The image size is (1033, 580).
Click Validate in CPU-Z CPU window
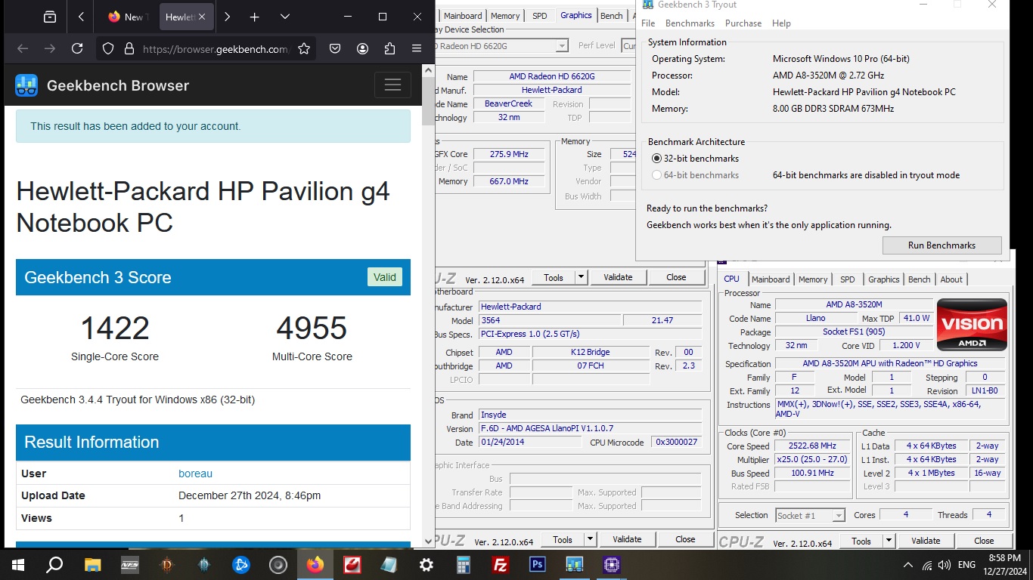point(926,541)
